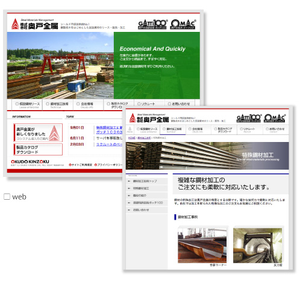The width and height of the screenshot is (303, 290).
Task: Click the サイトご利用規定 footer link
Action: (80, 165)
